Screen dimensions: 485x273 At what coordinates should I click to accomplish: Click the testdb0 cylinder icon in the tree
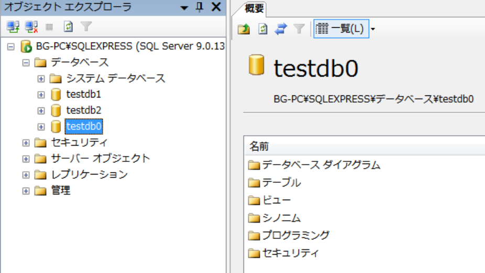pos(56,127)
